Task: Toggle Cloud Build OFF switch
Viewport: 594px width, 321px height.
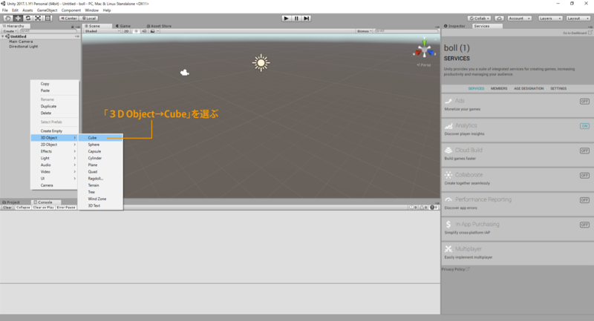Action: click(584, 150)
